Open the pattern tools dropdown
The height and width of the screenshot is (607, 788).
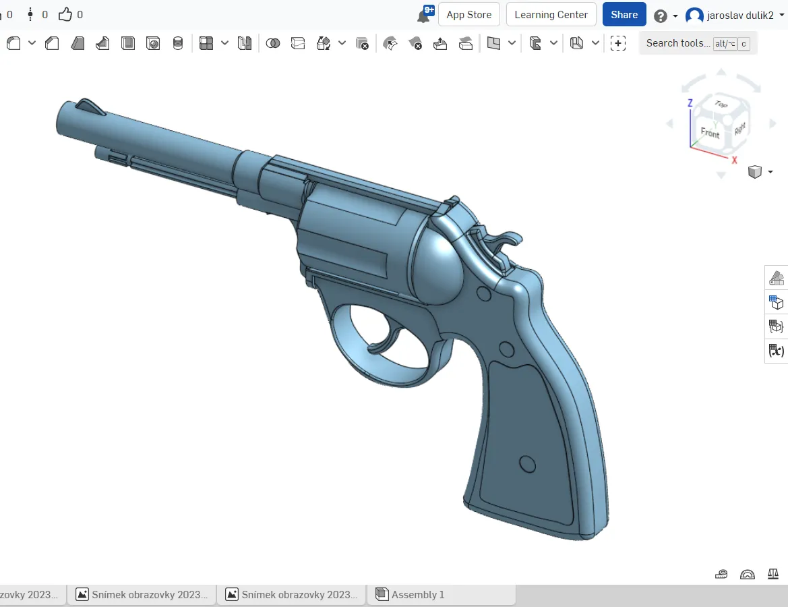tap(224, 42)
